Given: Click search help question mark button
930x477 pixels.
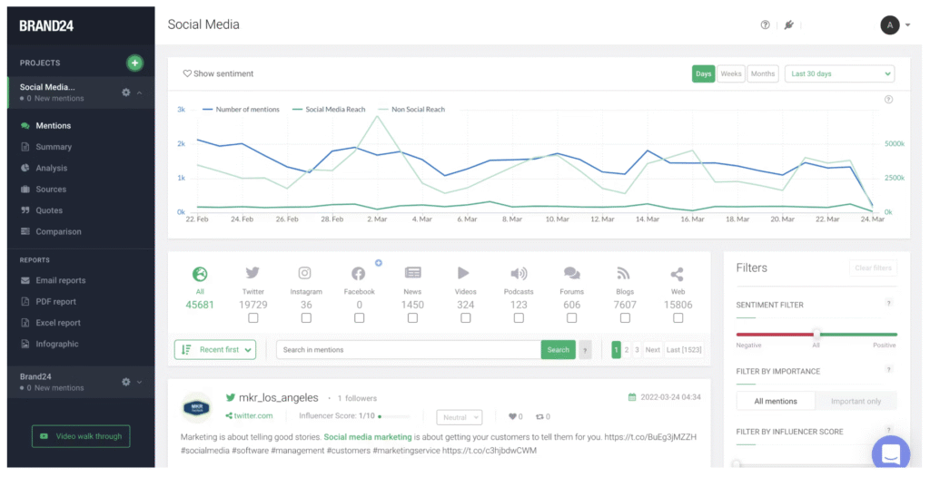Looking at the screenshot, I should point(585,350).
